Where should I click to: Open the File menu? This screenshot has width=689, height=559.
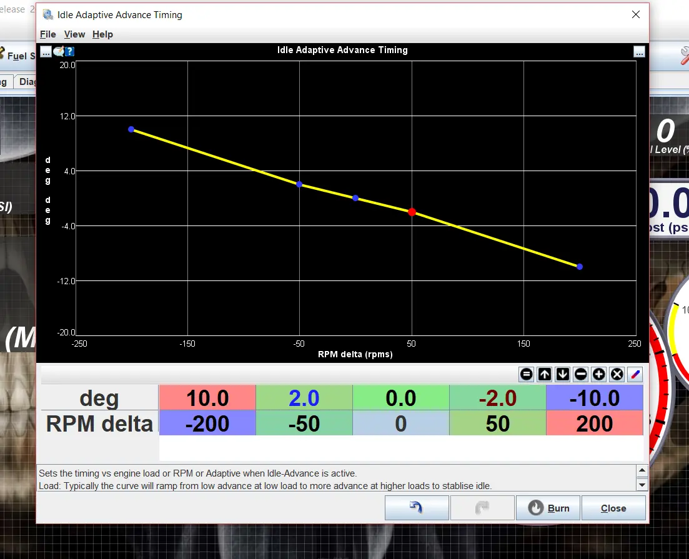pos(48,34)
